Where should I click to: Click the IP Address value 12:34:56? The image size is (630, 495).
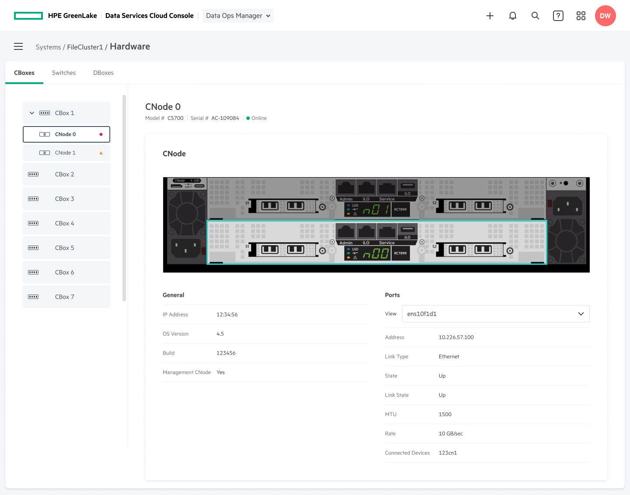(x=227, y=315)
